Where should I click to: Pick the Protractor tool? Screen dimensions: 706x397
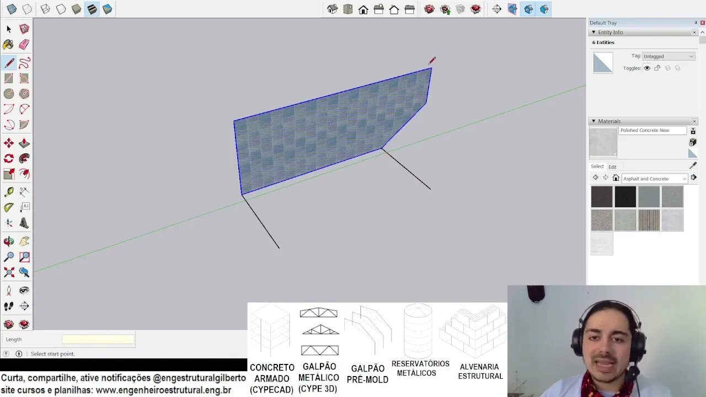pos(9,207)
